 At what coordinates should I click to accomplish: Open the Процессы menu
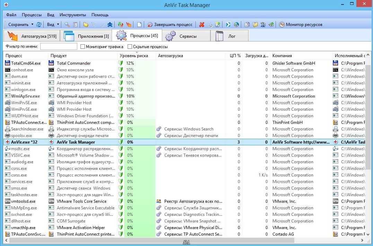[32, 15]
